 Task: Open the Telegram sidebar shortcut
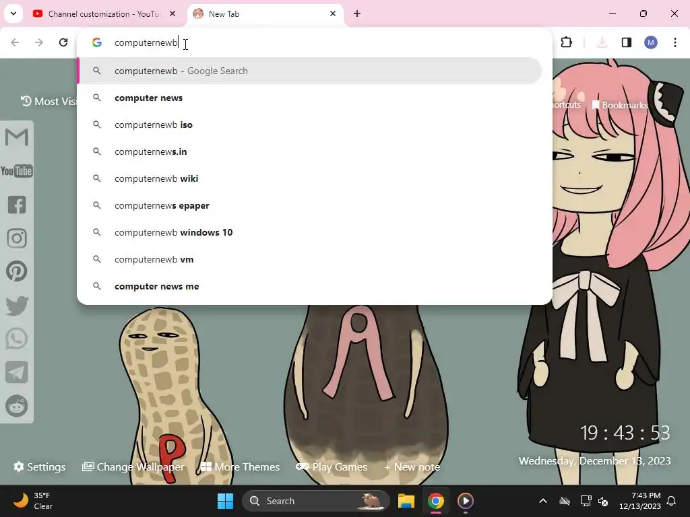17,372
